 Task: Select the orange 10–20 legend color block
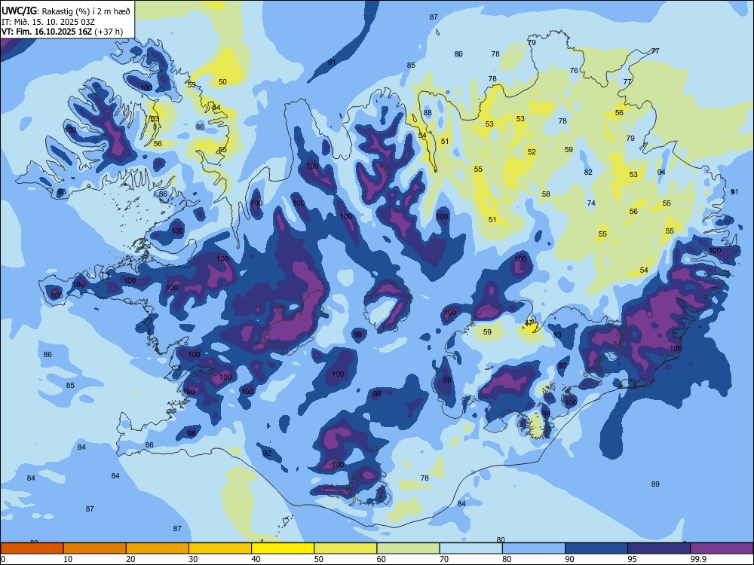point(95,548)
